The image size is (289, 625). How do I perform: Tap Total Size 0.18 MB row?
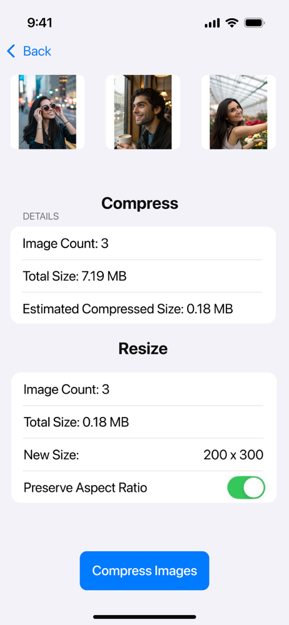[x=144, y=422]
